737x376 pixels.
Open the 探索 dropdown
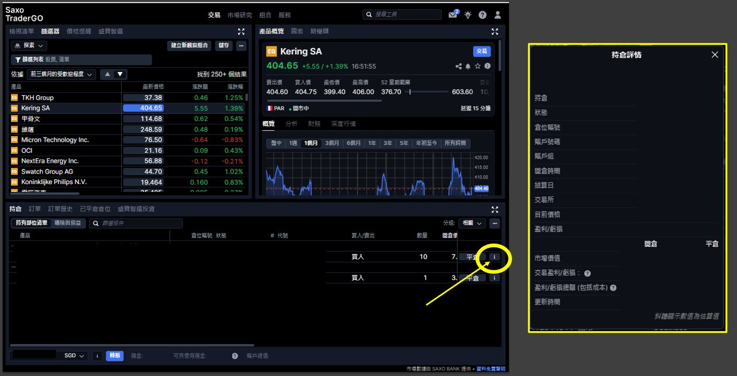point(29,46)
